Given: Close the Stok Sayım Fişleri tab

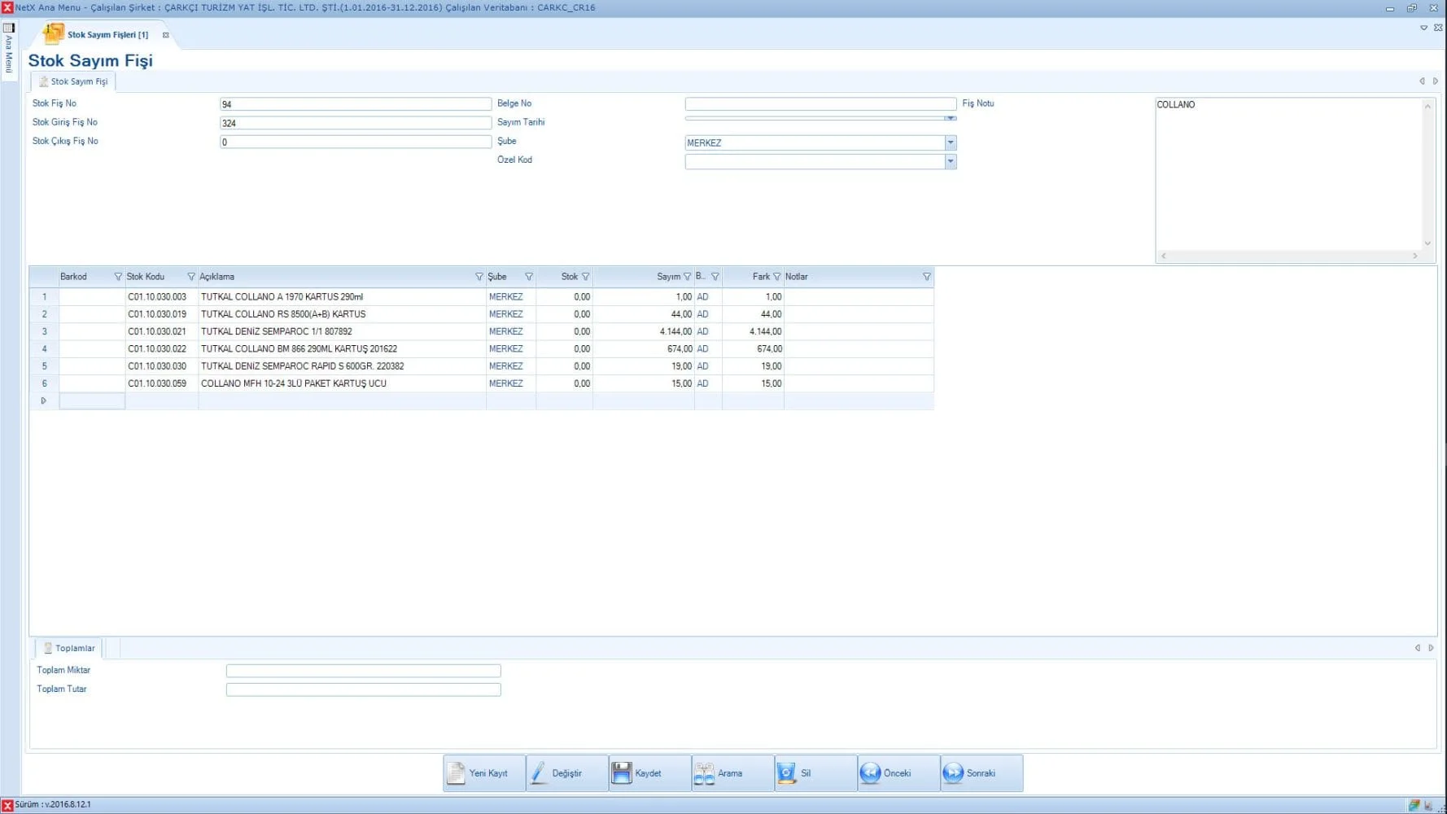Looking at the screenshot, I should click(x=166, y=35).
